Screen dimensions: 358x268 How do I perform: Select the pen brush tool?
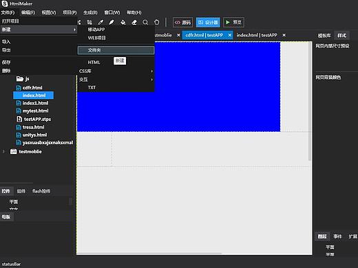point(112,22)
